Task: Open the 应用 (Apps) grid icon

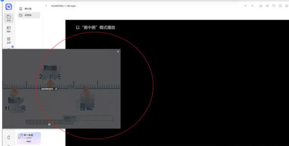Action: (x=9, y=40)
